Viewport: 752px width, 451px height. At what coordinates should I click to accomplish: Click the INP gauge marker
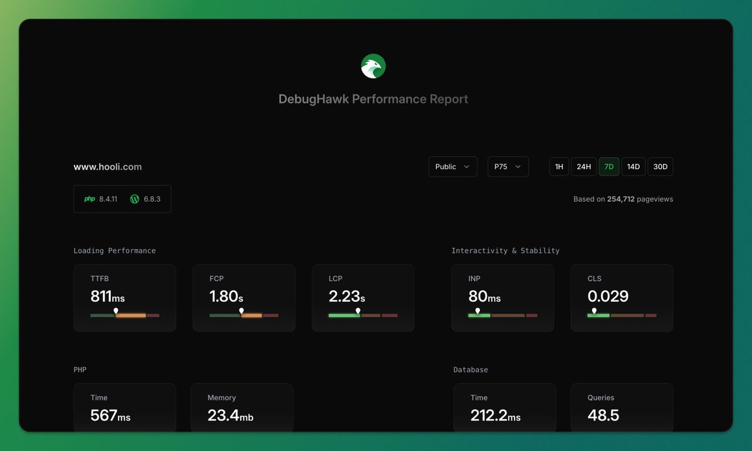click(478, 311)
